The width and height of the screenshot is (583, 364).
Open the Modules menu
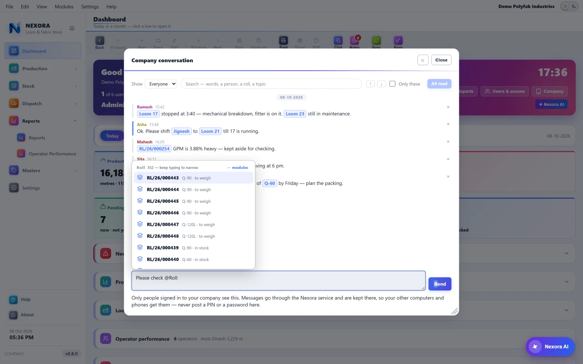[x=64, y=6]
